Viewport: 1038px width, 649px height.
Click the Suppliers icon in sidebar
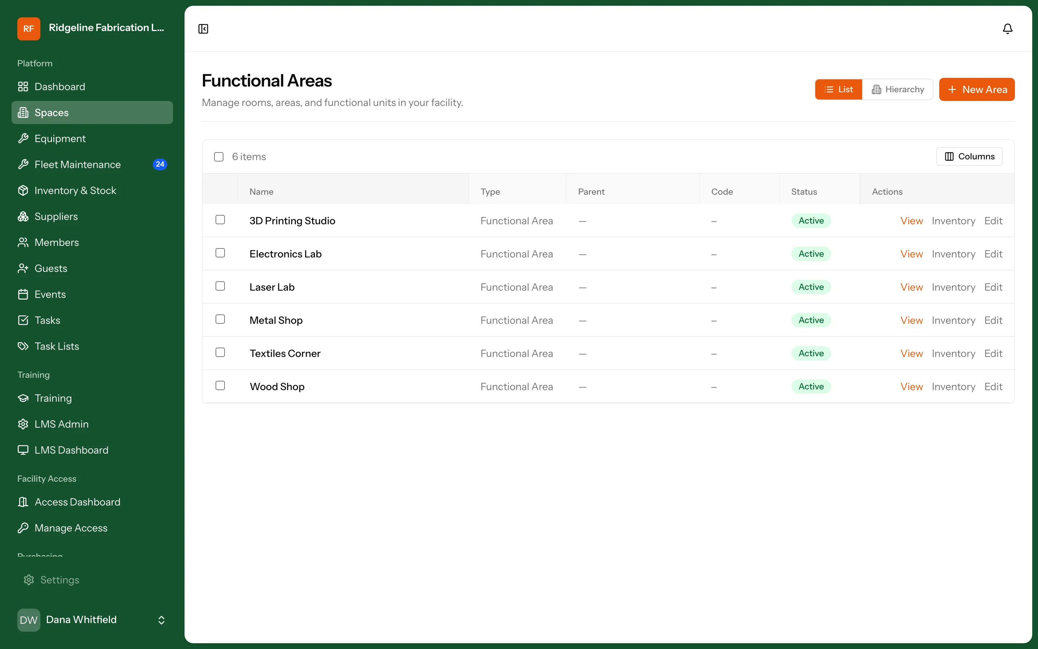(x=23, y=216)
